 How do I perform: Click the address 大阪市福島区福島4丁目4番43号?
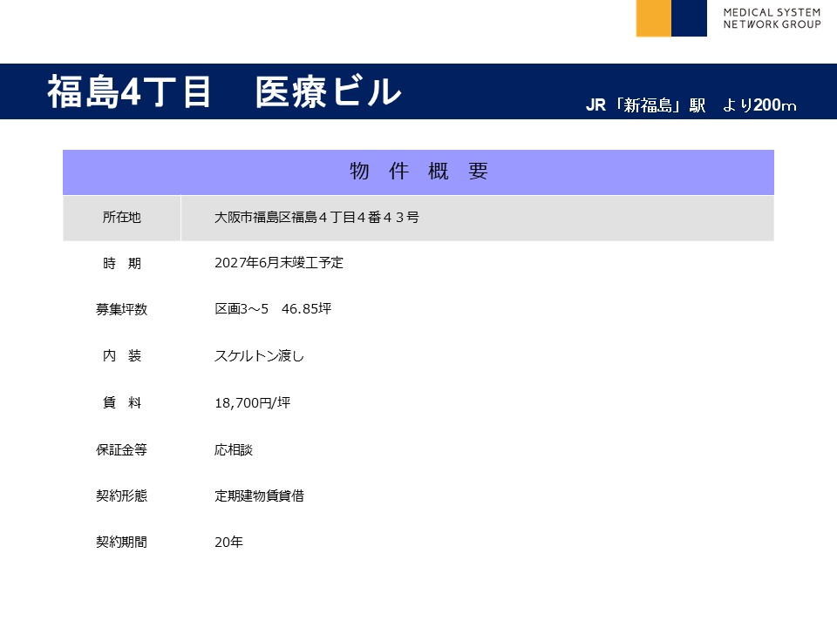[x=316, y=218]
